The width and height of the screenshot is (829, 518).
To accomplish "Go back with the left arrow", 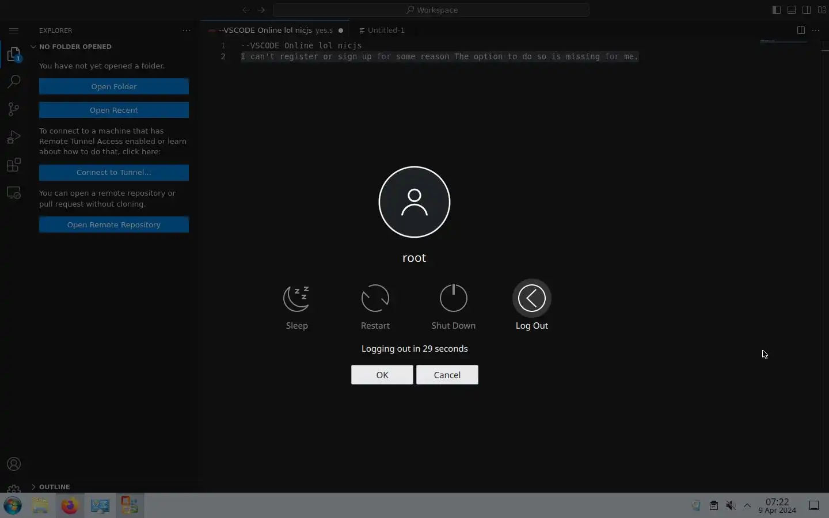I will click(246, 10).
